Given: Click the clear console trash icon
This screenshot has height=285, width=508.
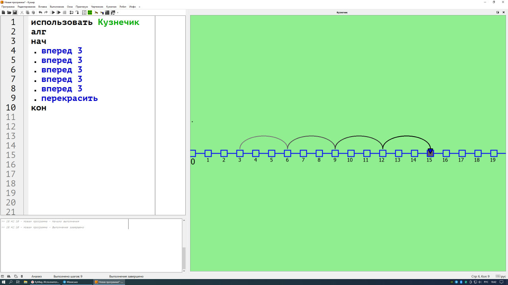Looking at the screenshot, I should pos(22,276).
